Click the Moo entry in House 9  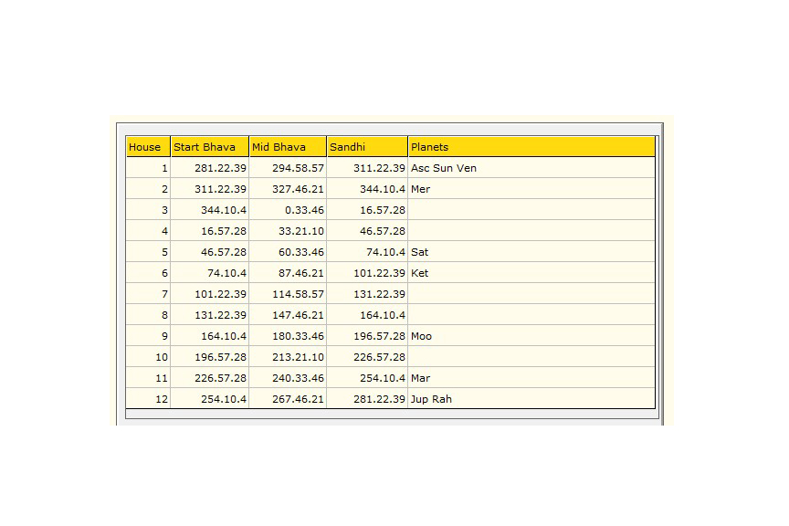[x=419, y=335]
